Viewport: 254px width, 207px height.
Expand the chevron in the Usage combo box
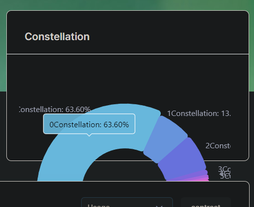[159, 206]
